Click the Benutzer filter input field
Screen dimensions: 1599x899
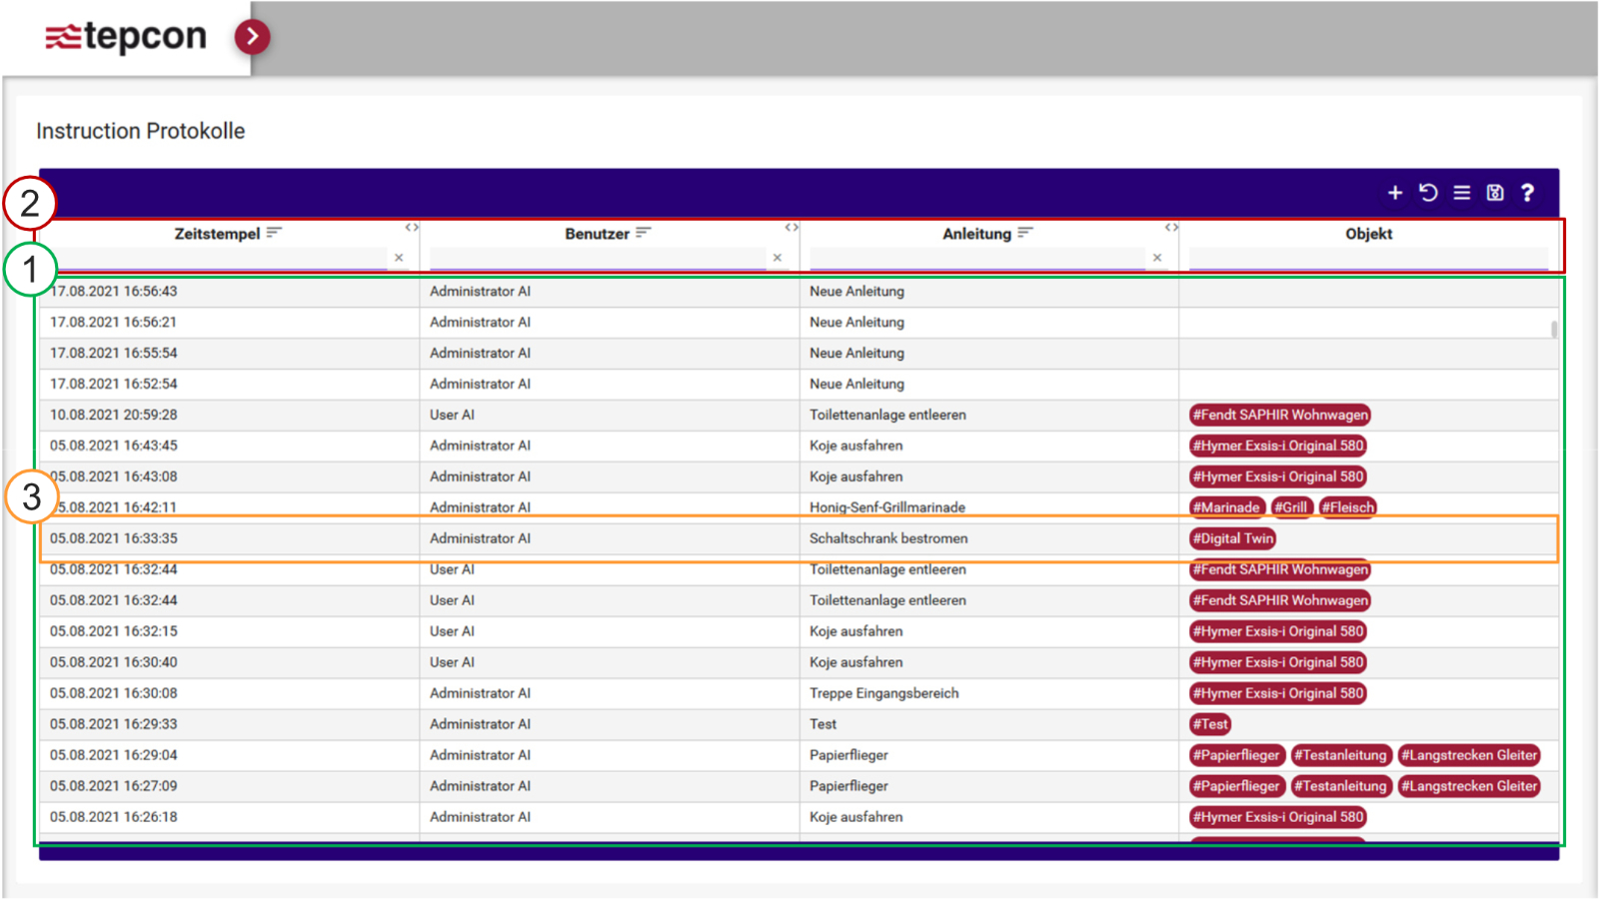(597, 258)
